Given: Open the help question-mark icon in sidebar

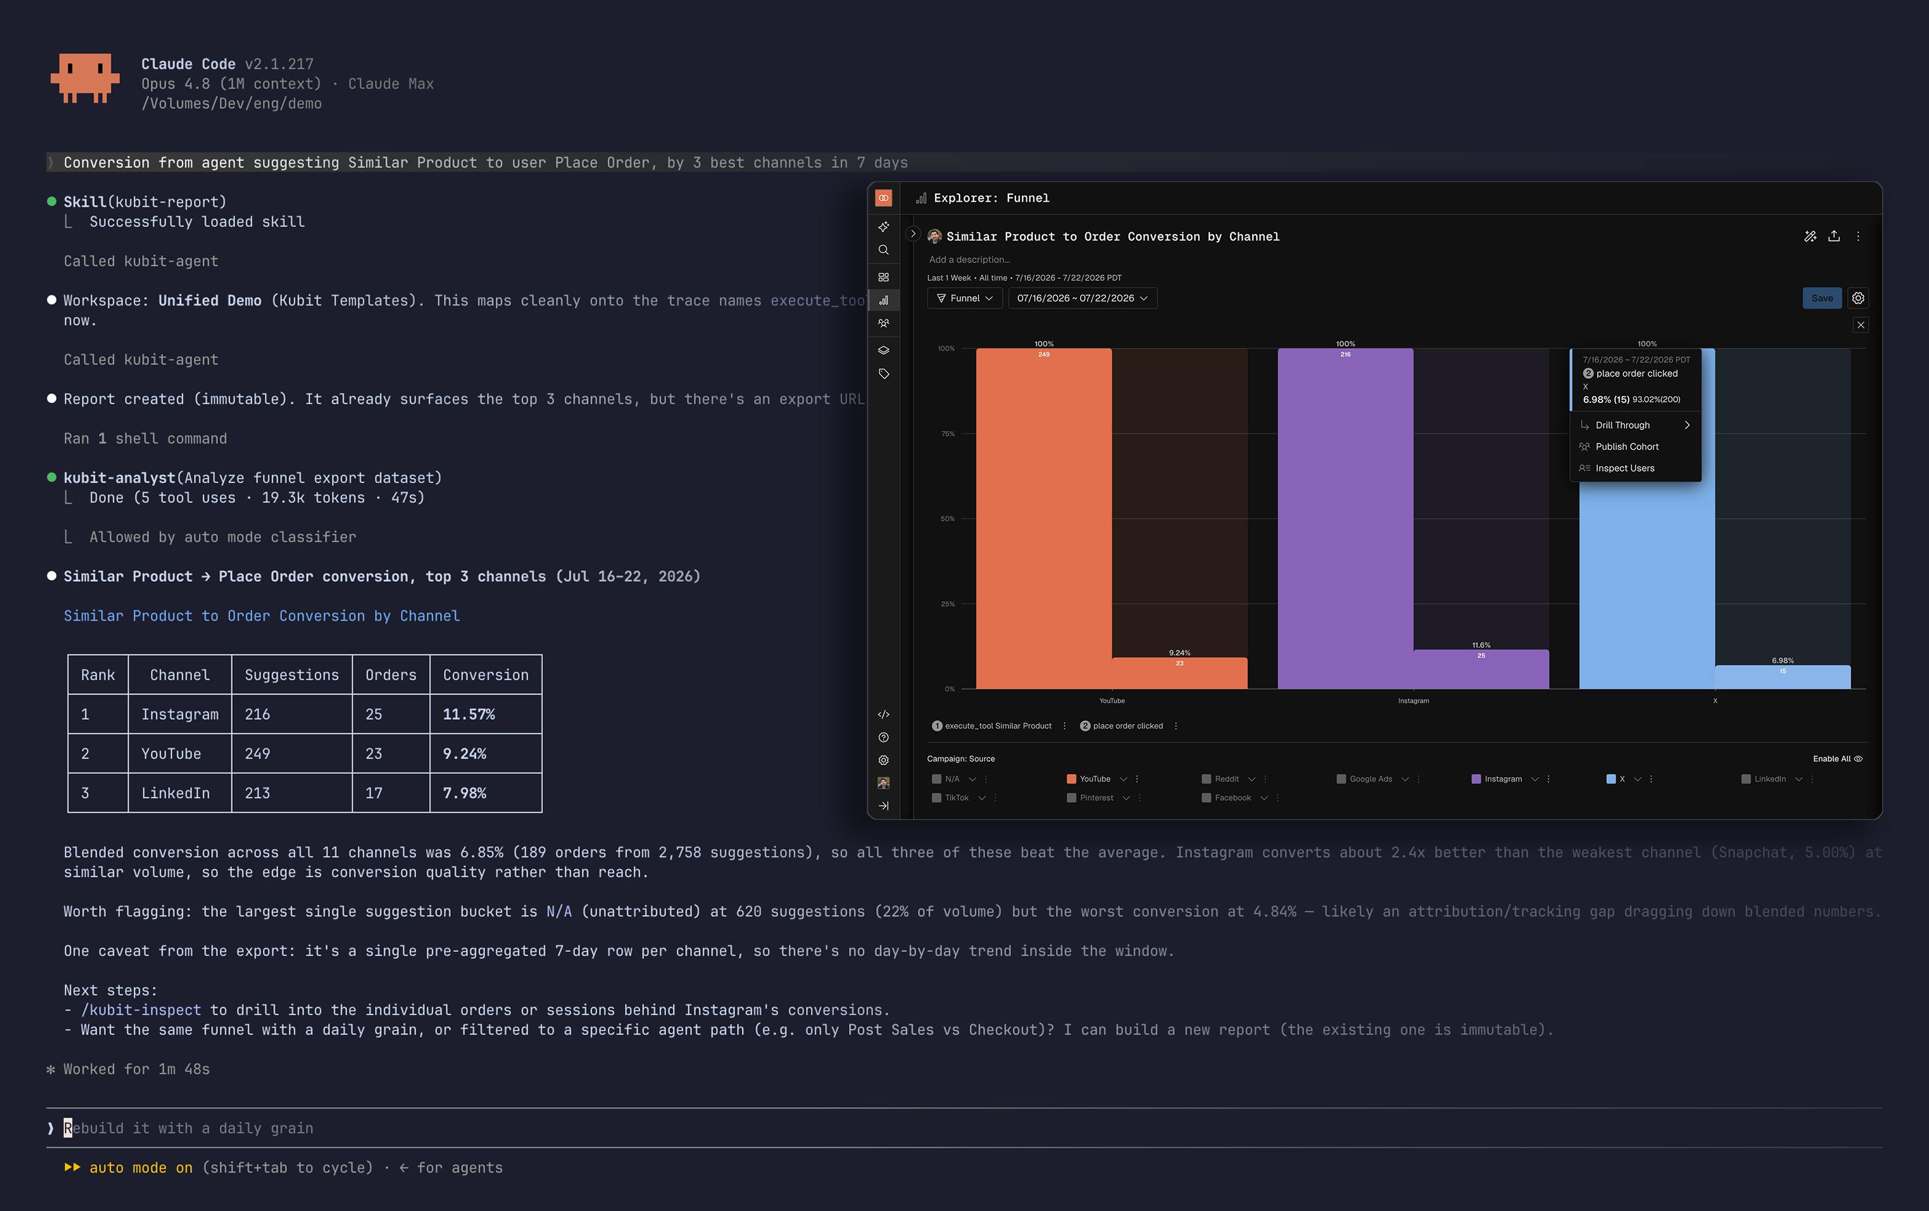Looking at the screenshot, I should [x=883, y=738].
